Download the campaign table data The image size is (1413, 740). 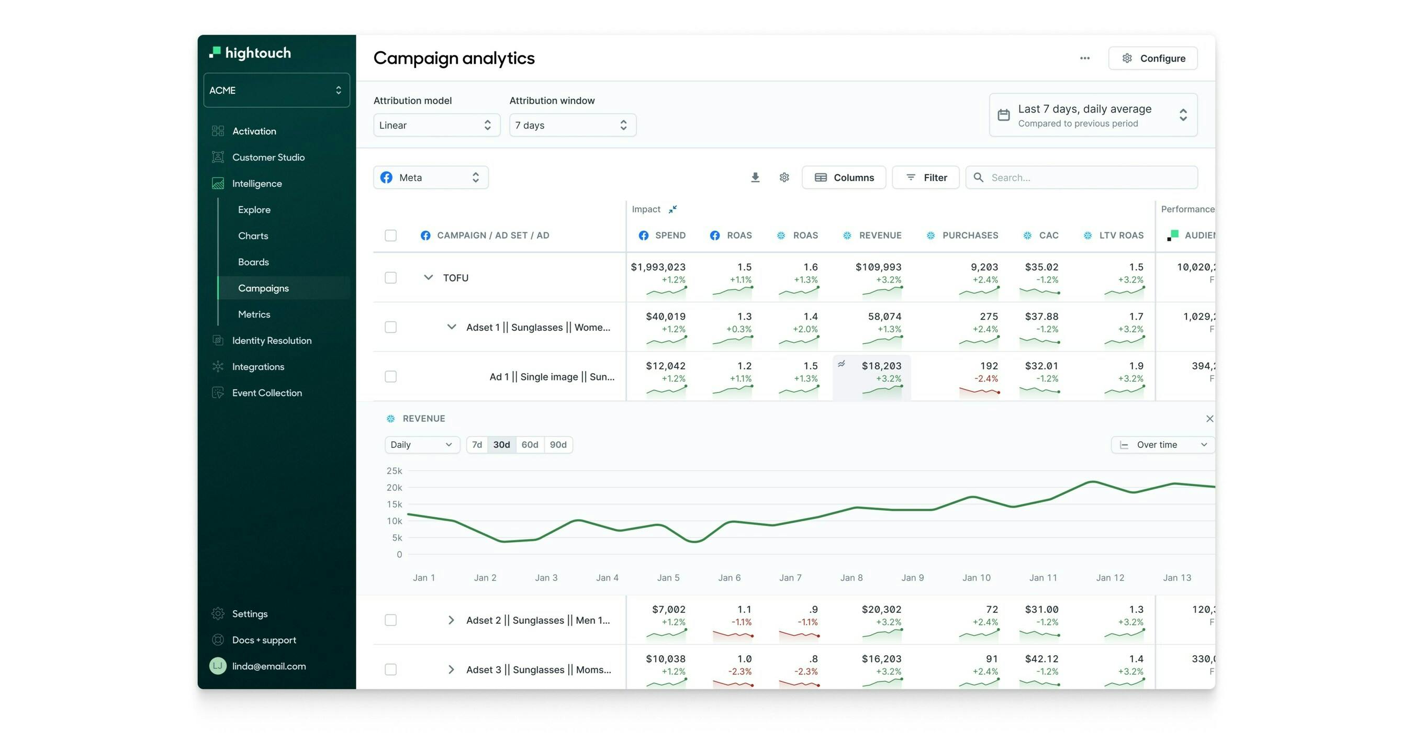755,177
